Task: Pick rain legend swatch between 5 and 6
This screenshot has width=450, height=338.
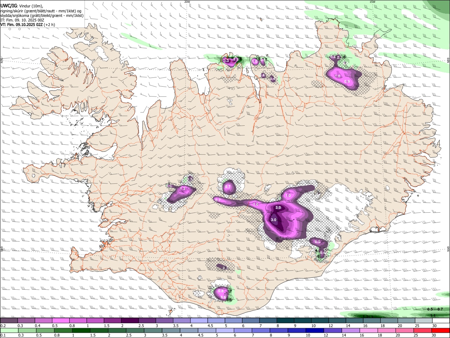Action: (225, 331)
